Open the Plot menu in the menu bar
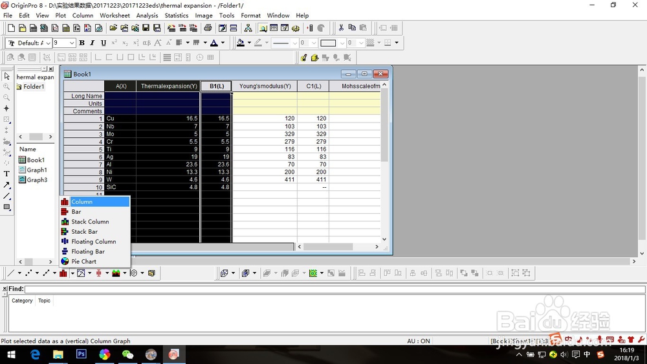Viewport: 647px width, 364px height. point(60,16)
